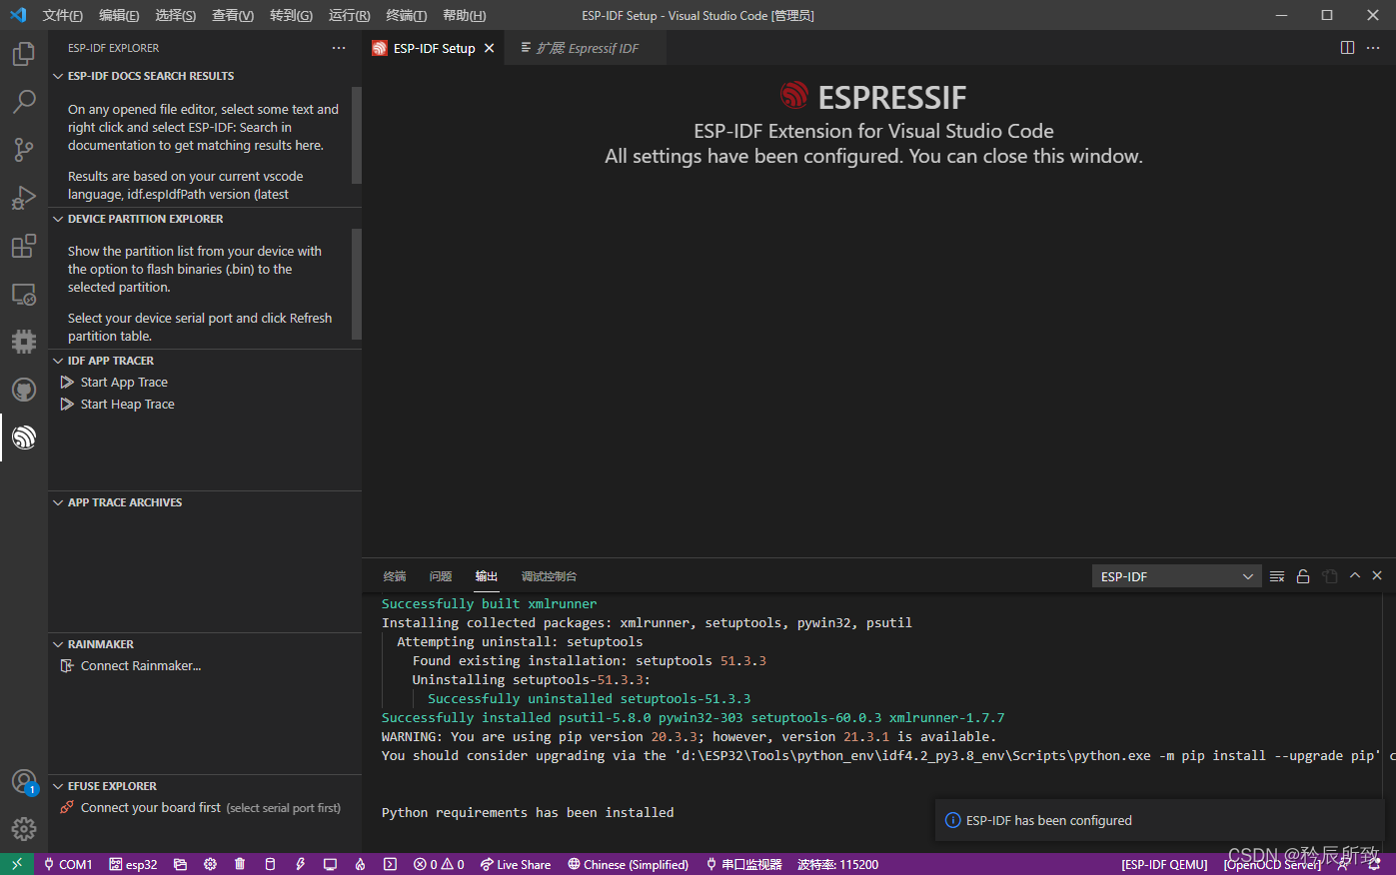The height and width of the screenshot is (875, 1396).
Task: Click Chinese (Simplified) in status bar
Action: pyautogui.click(x=629, y=864)
